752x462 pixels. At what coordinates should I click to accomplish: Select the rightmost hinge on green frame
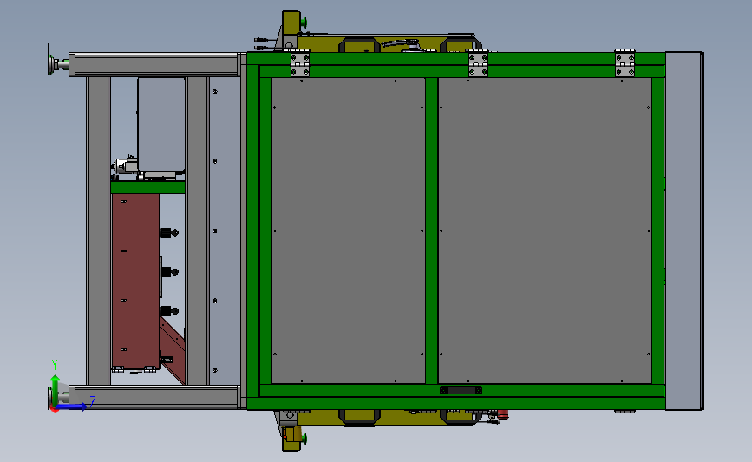624,63
